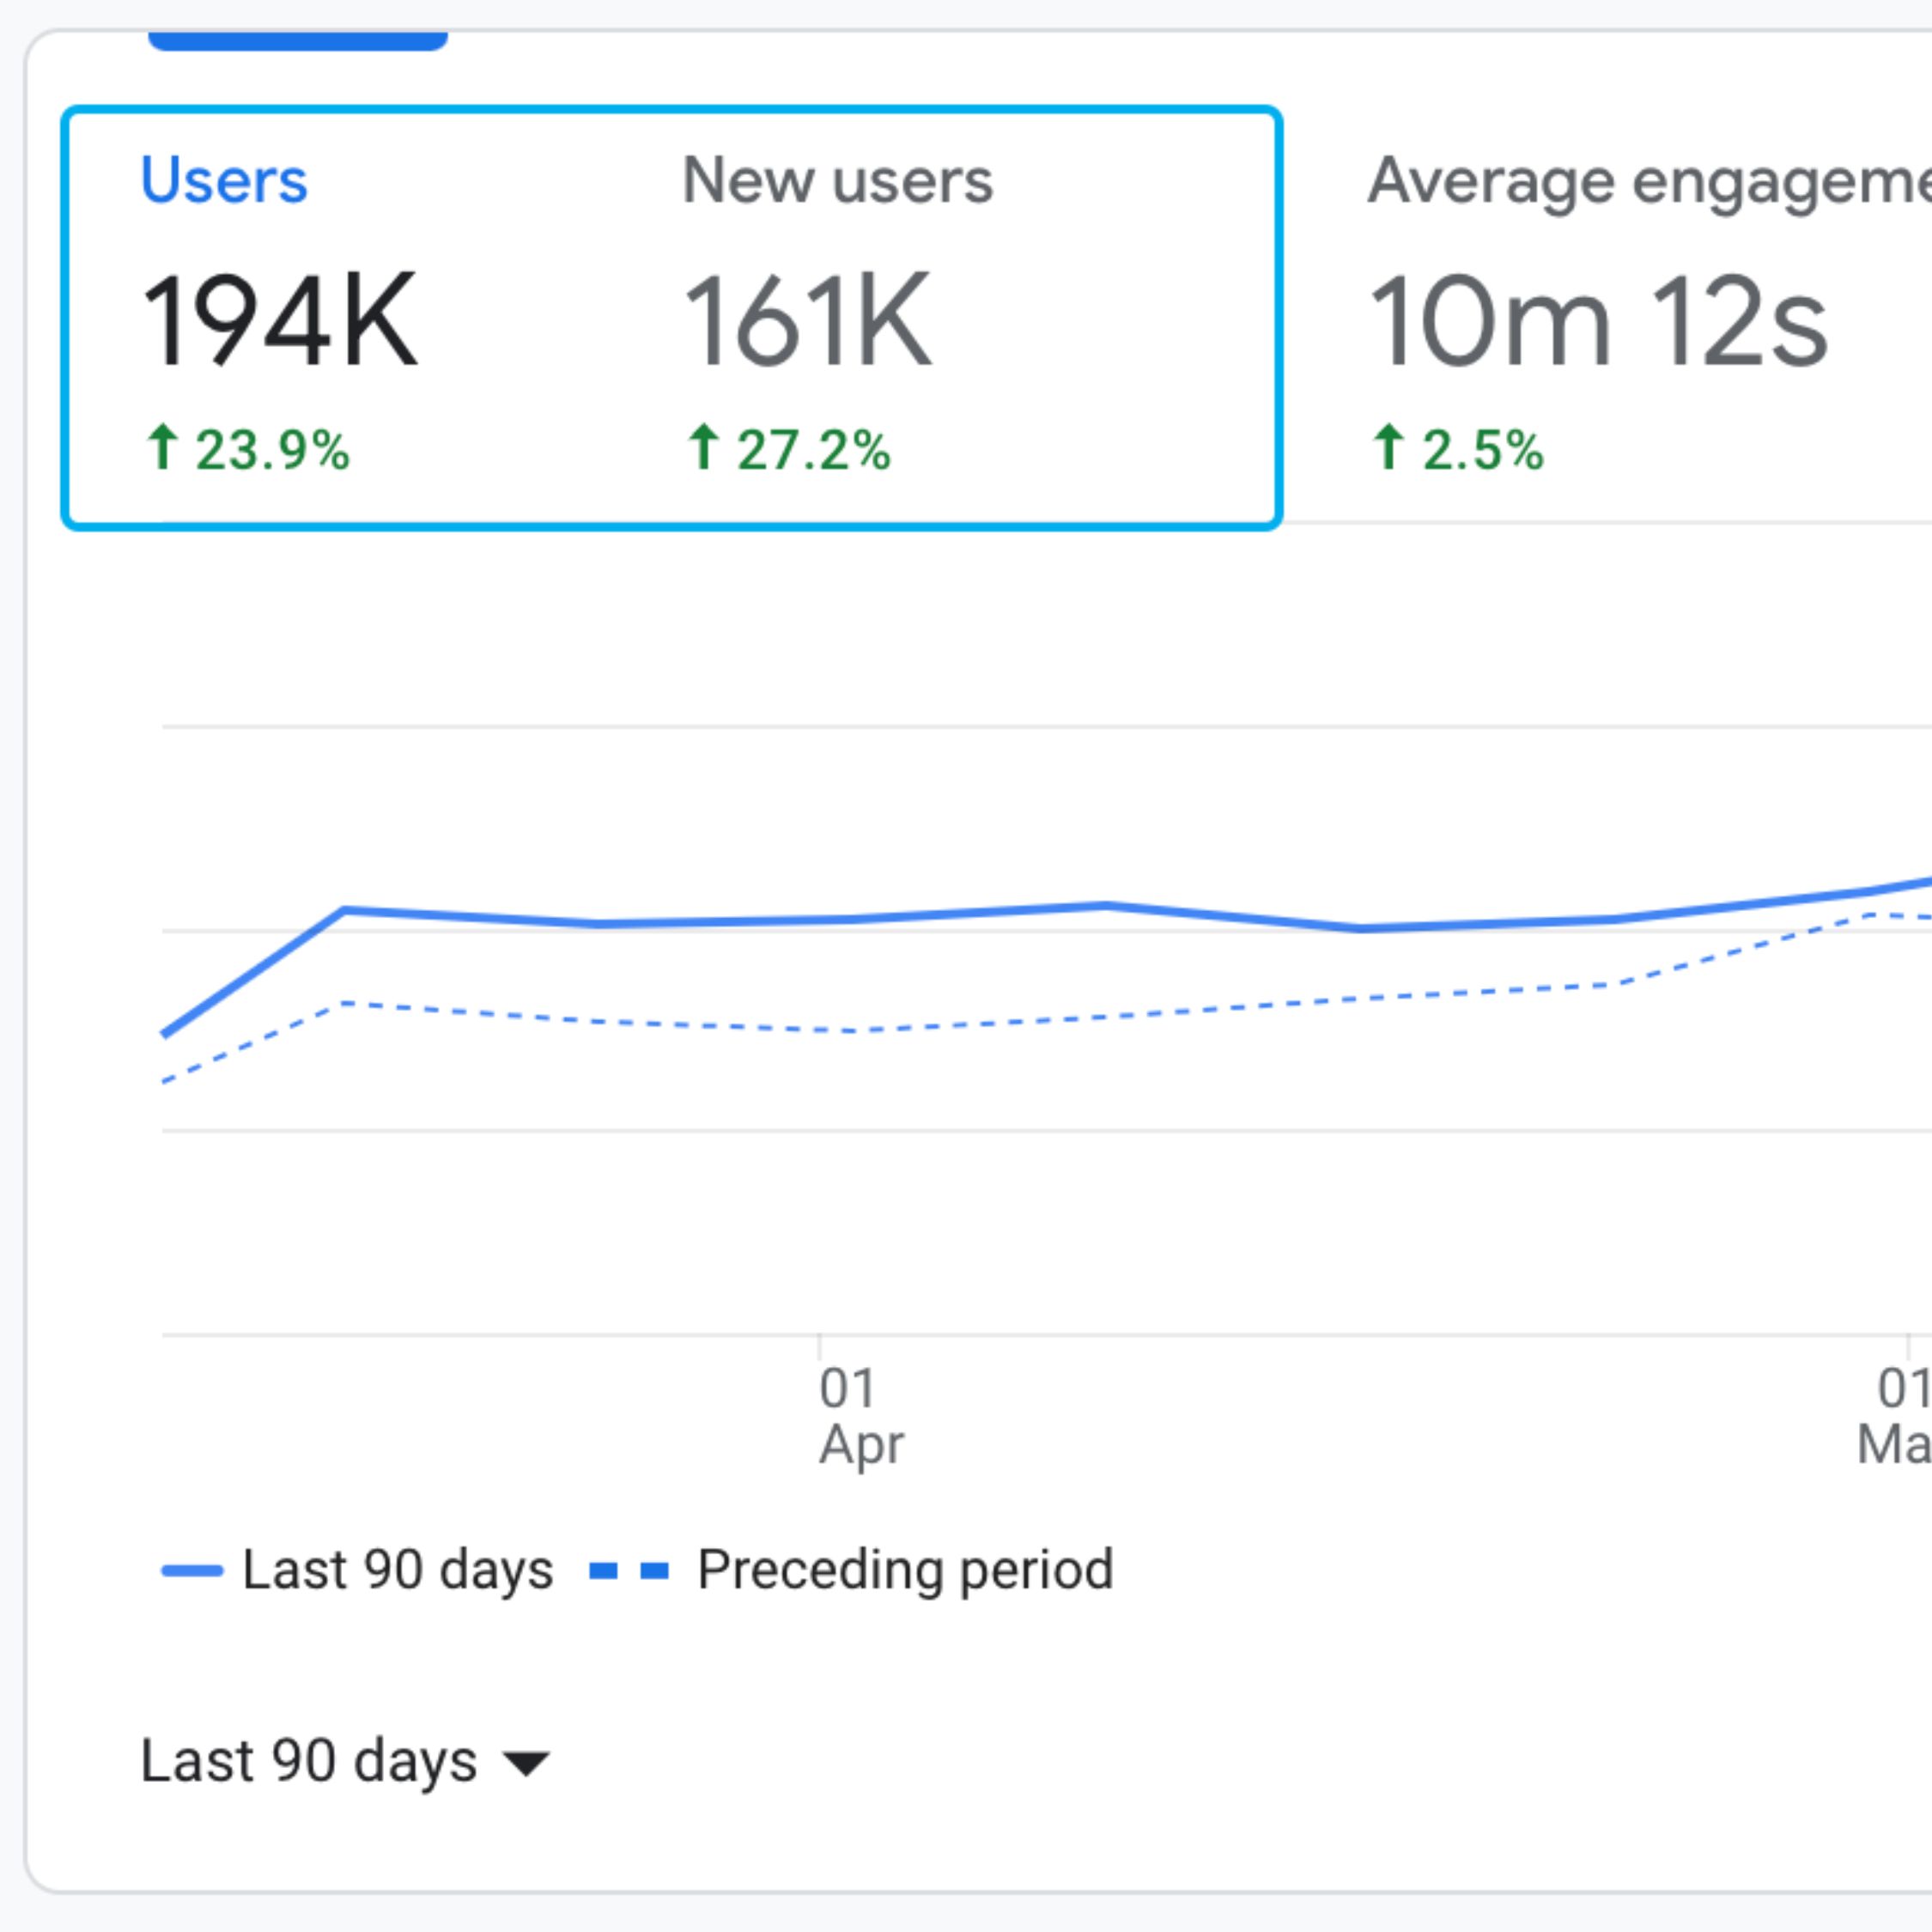Click the green up arrow beside 23.9%
Viewport: 1932px width, 1932px height.
click(162, 447)
